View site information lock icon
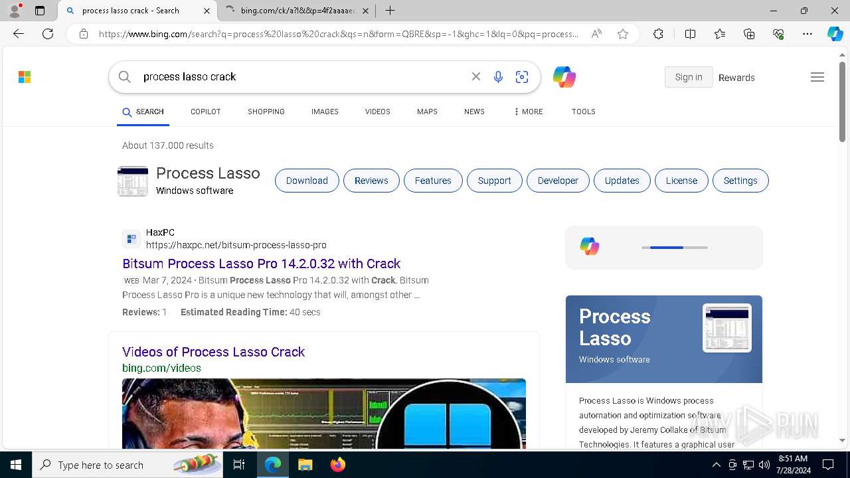Screen dimensions: 850x478 pos(84,34)
